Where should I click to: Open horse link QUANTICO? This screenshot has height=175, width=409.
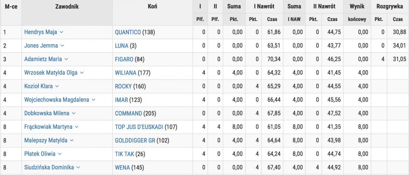click(x=128, y=32)
